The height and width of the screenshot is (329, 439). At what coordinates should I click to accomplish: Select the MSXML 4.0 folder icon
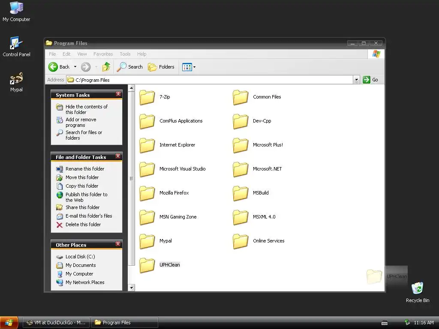[x=241, y=217]
